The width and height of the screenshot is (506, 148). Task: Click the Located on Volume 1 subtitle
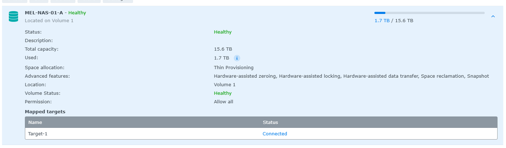point(49,21)
